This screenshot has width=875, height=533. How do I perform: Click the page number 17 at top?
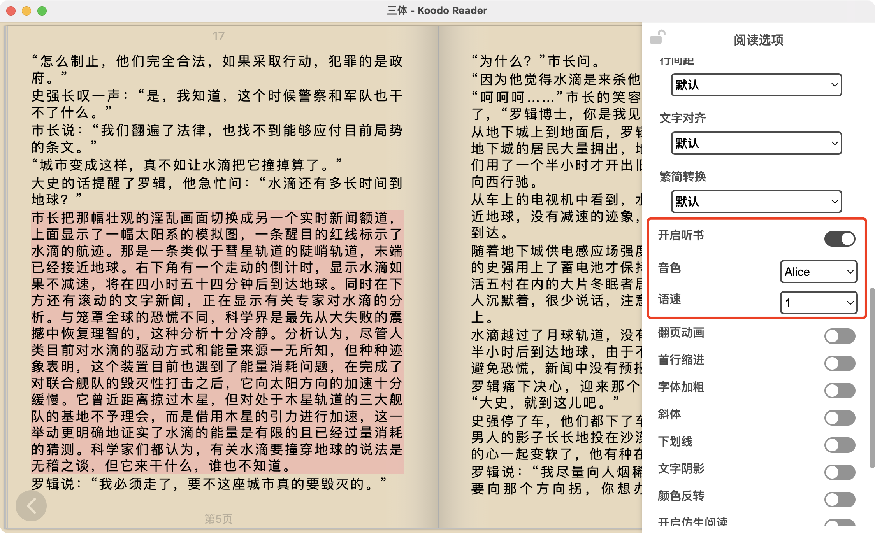(x=218, y=36)
